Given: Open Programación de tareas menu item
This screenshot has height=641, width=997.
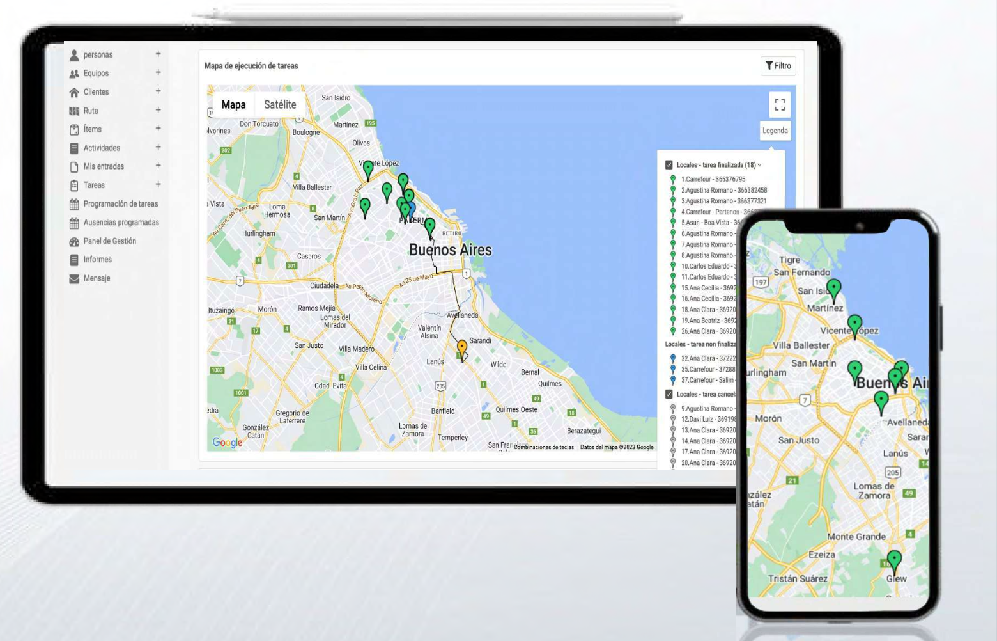Looking at the screenshot, I should click(x=120, y=204).
